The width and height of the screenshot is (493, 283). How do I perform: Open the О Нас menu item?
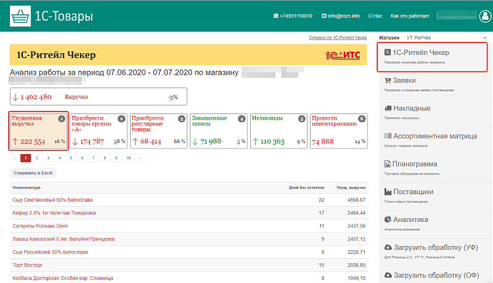tap(373, 16)
